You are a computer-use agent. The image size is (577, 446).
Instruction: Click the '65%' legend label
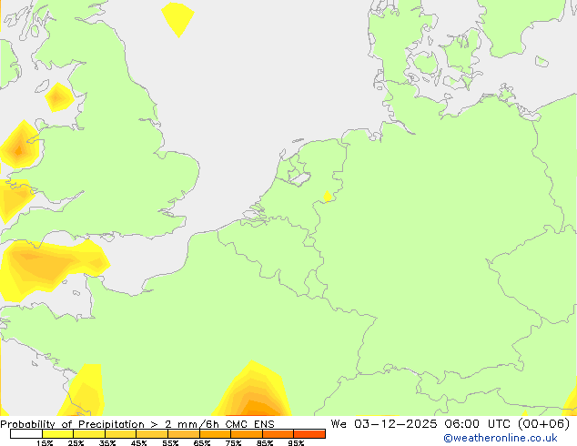pyautogui.click(x=202, y=442)
